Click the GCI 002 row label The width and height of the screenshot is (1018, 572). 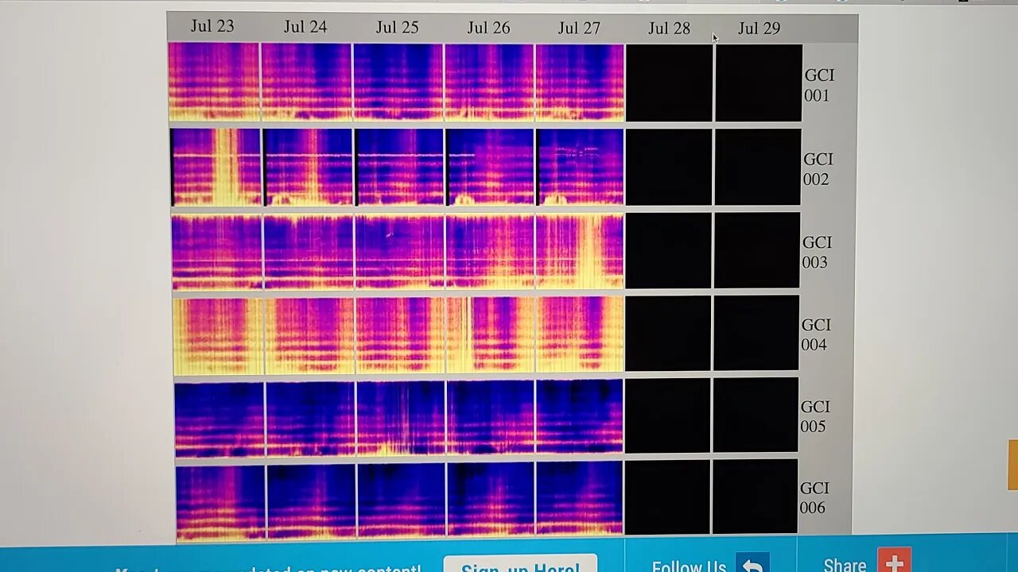(x=818, y=169)
